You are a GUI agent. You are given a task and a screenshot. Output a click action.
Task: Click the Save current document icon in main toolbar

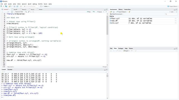14,6
